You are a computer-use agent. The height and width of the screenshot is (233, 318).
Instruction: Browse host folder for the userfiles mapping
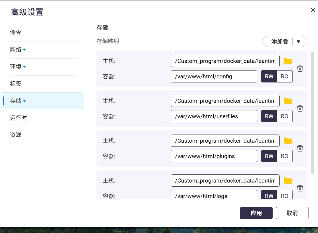[288, 101]
